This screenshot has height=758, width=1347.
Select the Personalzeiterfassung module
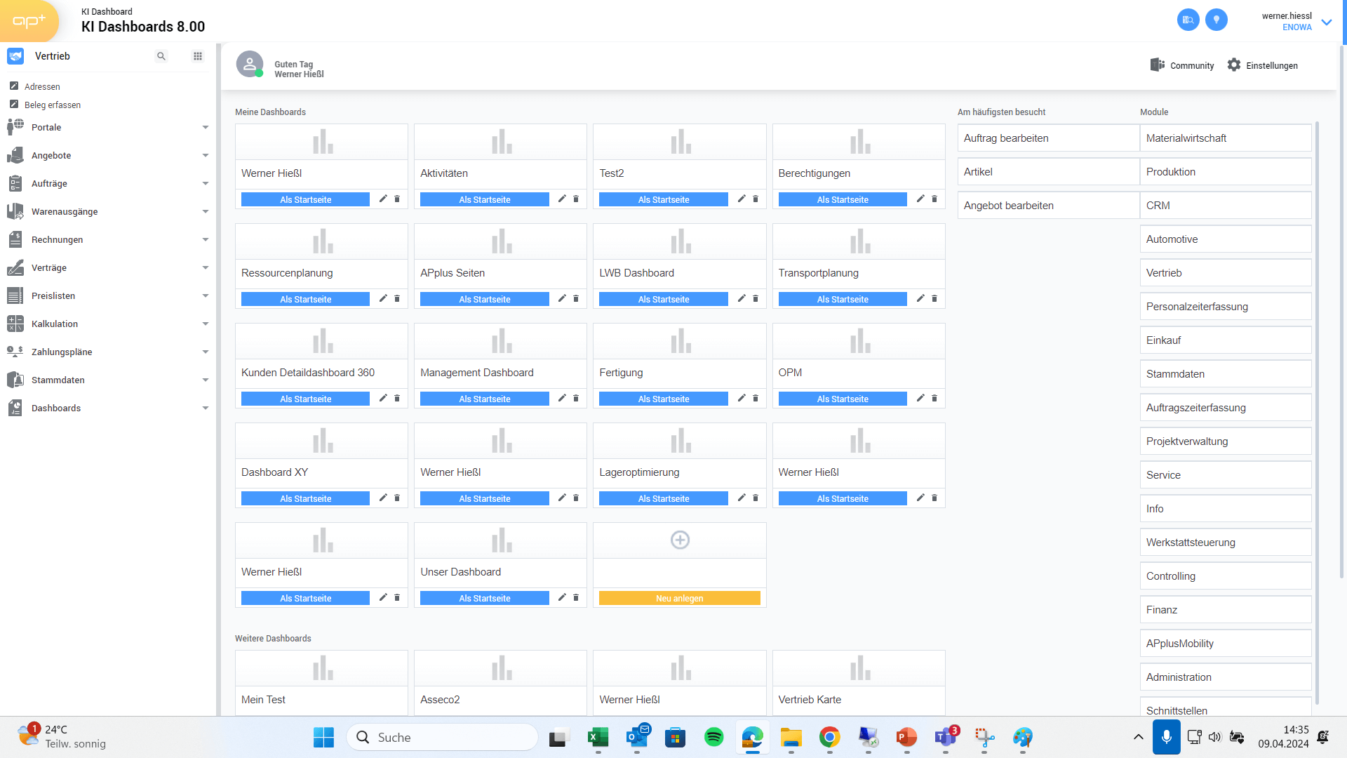tap(1225, 307)
